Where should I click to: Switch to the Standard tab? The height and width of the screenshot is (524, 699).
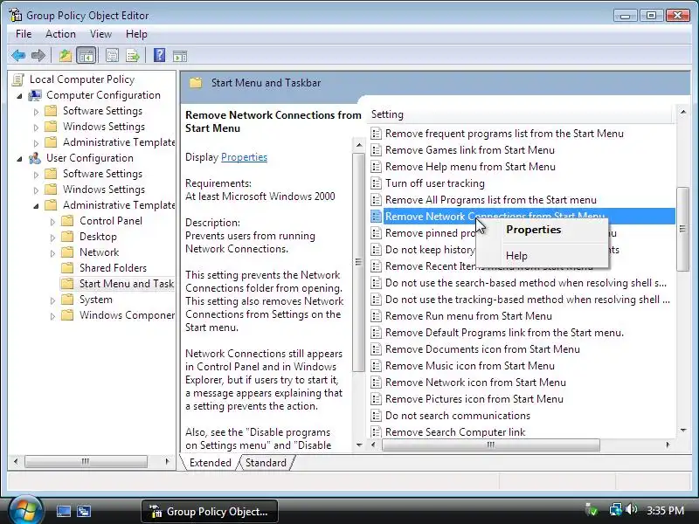[266, 463]
